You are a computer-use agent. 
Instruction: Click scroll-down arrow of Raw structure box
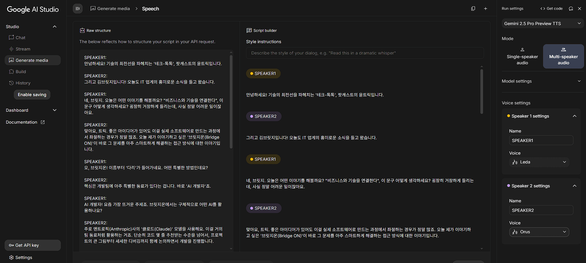tap(231, 249)
